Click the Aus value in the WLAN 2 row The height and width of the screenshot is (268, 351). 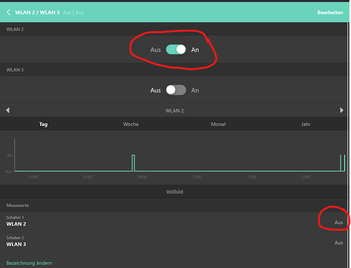pyautogui.click(x=338, y=222)
